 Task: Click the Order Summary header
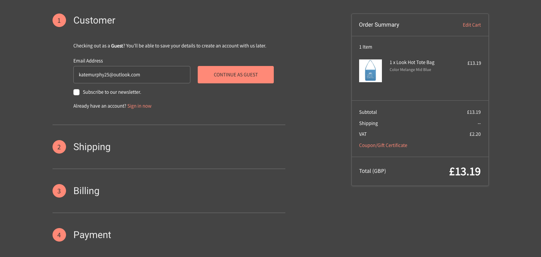[379, 24]
